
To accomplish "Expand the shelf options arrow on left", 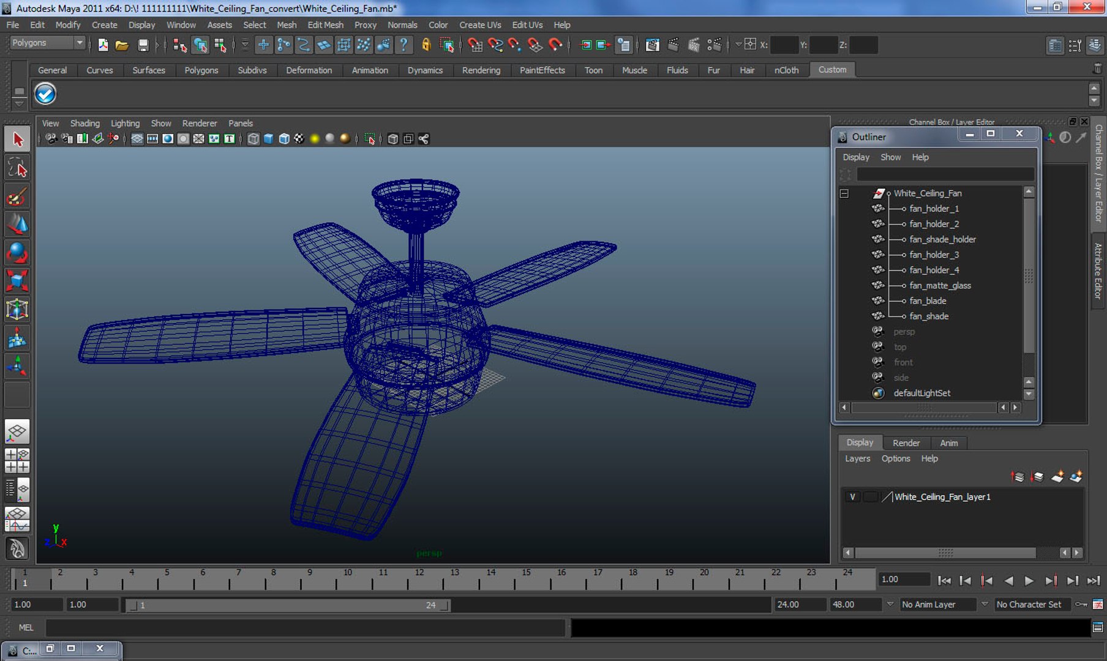I will (x=19, y=104).
